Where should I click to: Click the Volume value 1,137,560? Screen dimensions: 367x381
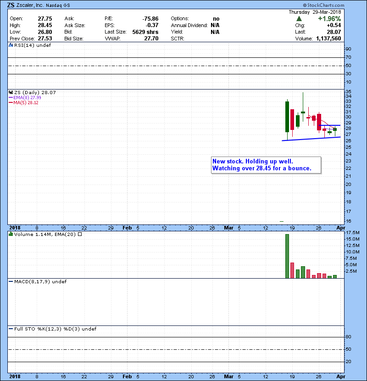(328, 39)
